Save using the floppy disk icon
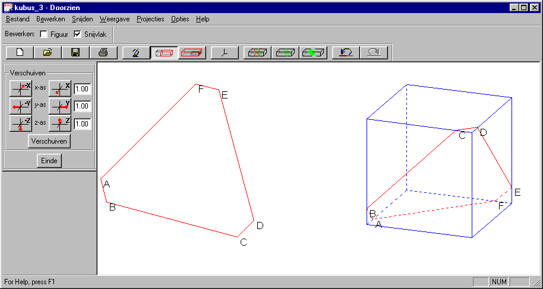Viewport: 543px width, 289px height. (x=75, y=53)
